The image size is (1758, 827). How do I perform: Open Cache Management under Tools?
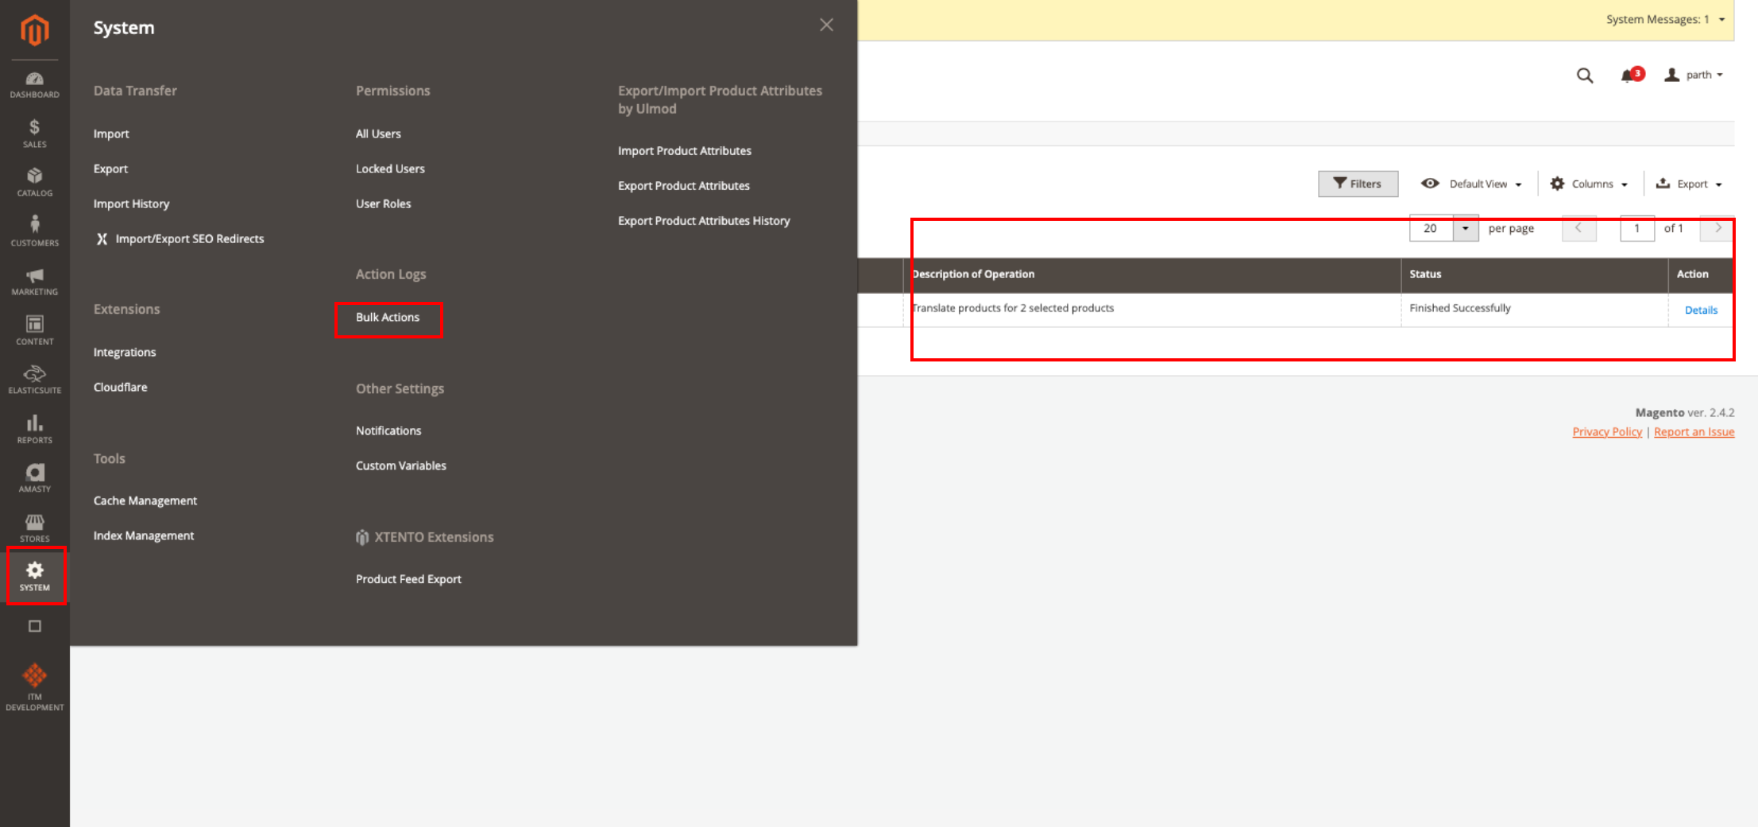tap(145, 501)
